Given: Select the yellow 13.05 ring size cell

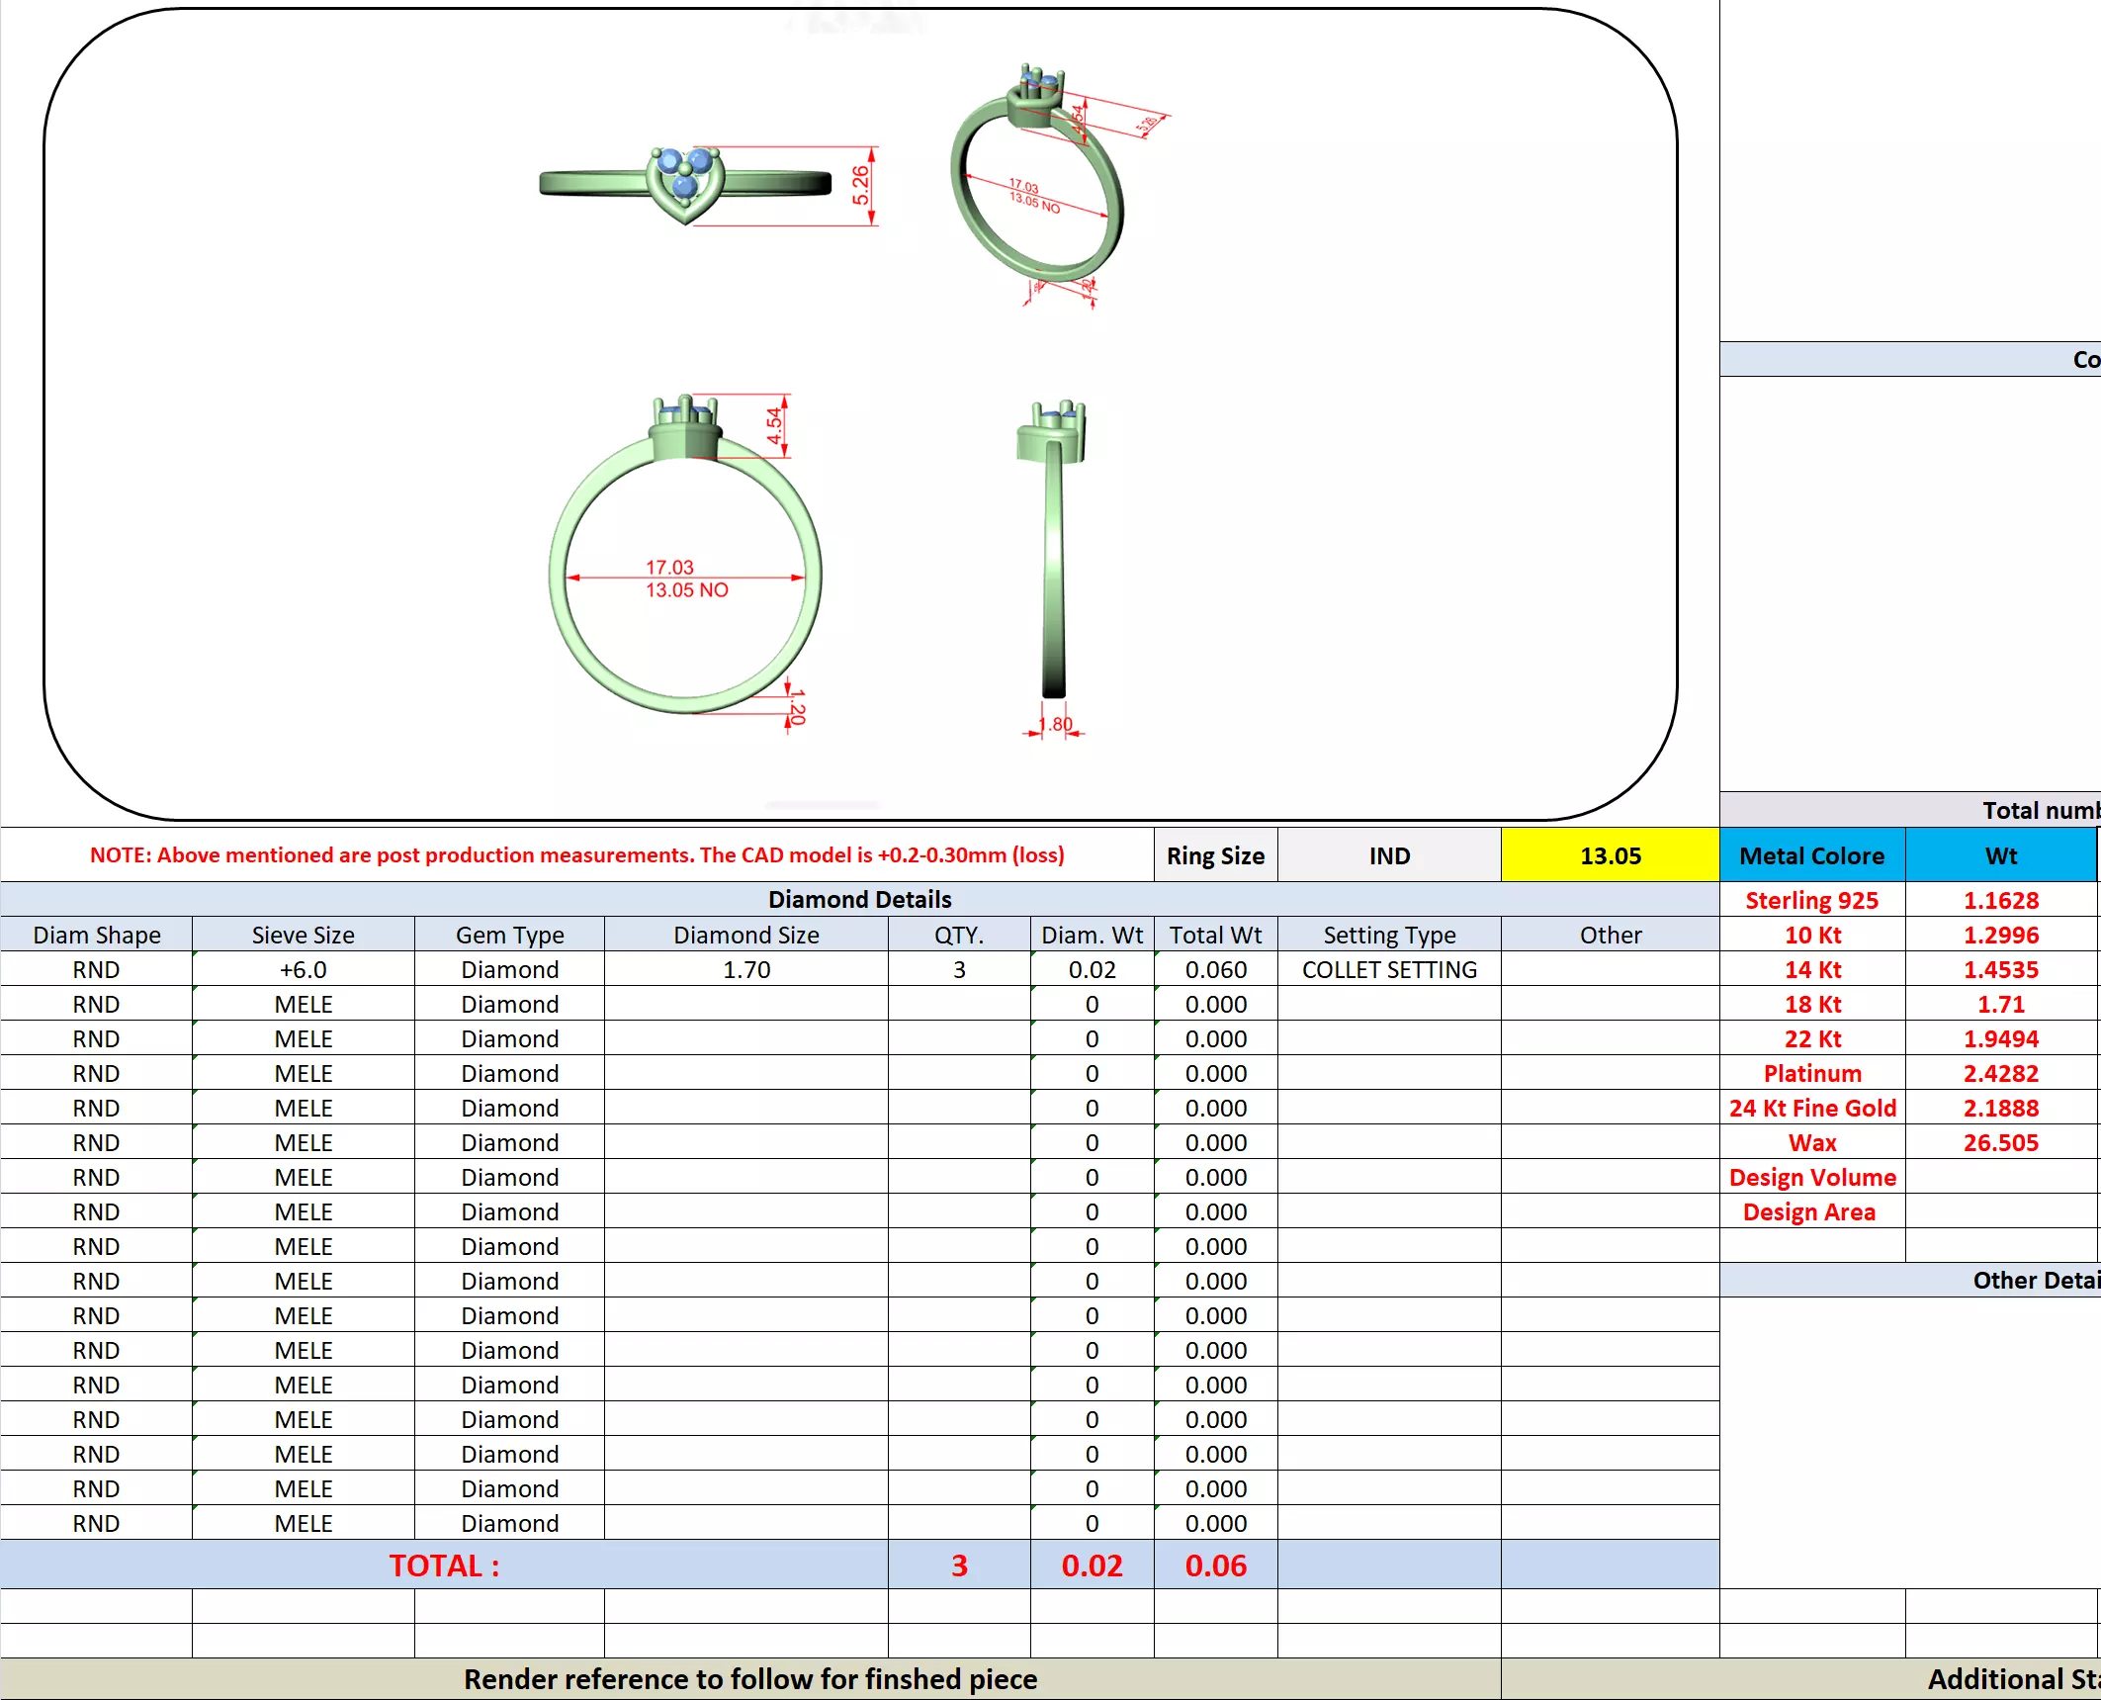Looking at the screenshot, I should 1610,855.
